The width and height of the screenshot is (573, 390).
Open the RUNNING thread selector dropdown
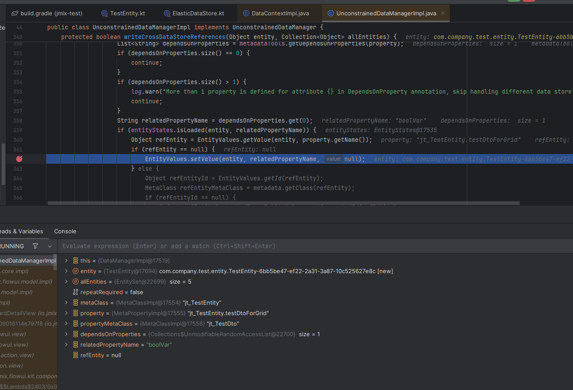pos(50,246)
